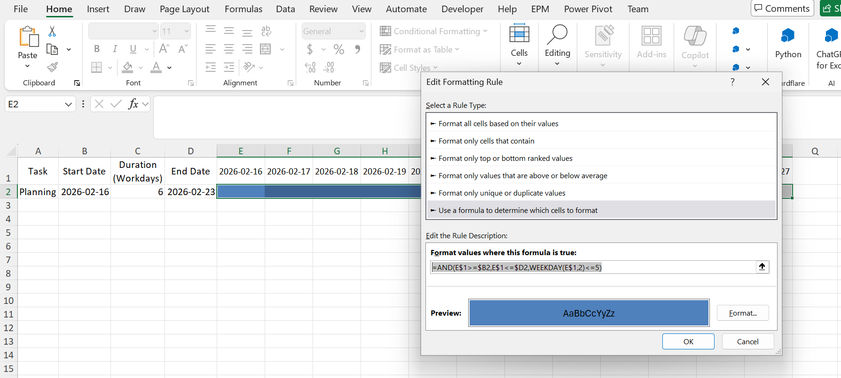Switch to the Formulas tab
The width and height of the screenshot is (841, 378).
coord(244,9)
